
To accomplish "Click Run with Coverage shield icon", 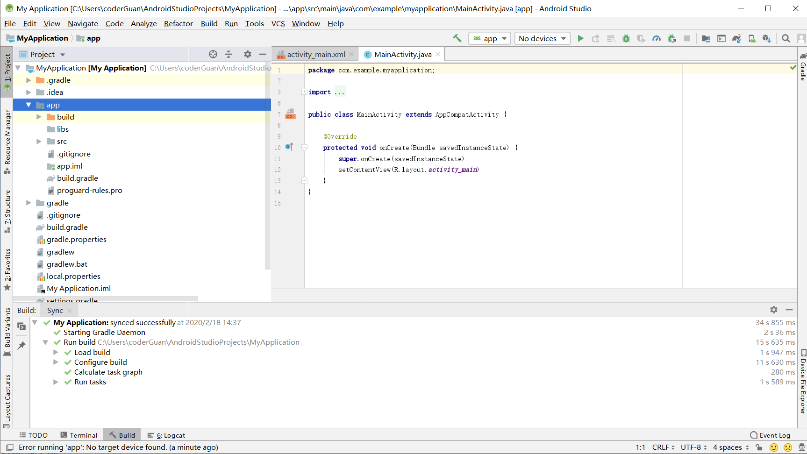I will 641,38.
